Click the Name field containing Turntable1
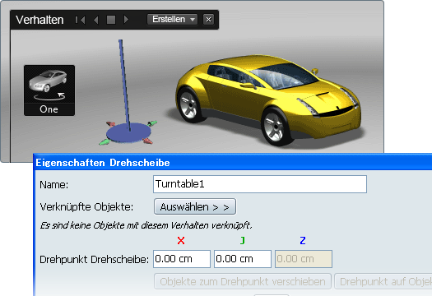This screenshot has width=432, height=296. pos(260,184)
